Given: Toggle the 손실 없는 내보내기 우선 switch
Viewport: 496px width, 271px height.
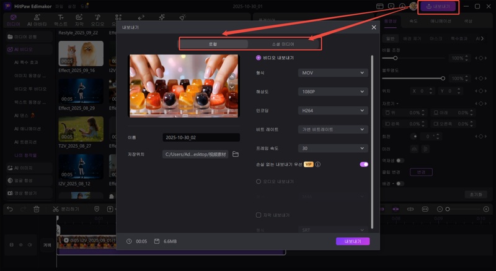Looking at the screenshot, I should pyautogui.click(x=364, y=164).
